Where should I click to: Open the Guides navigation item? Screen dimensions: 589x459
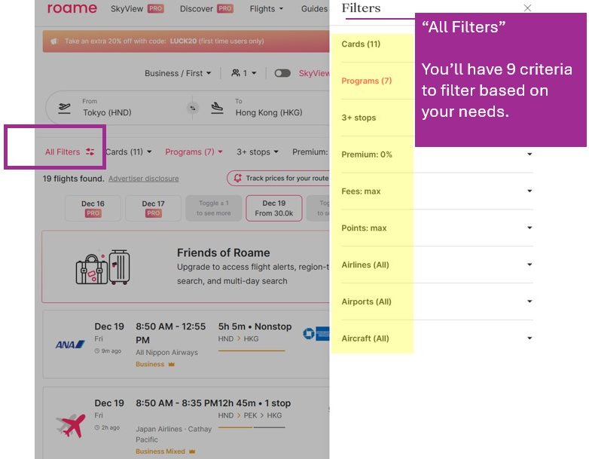coord(314,8)
